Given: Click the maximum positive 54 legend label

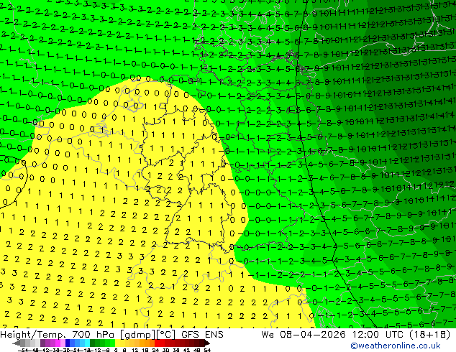Looking at the screenshot, I should click(x=206, y=351).
